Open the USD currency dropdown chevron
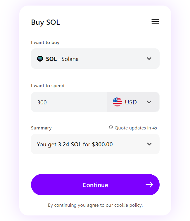 [149, 102]
